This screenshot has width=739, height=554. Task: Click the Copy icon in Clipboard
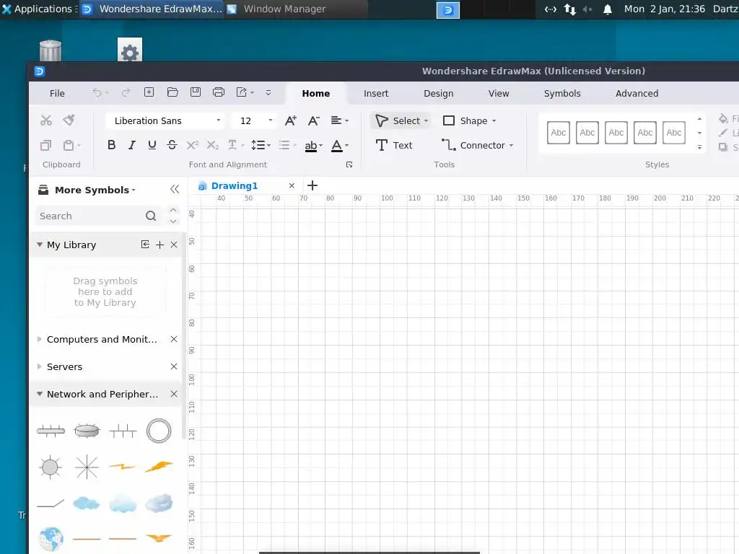click(x=45, y=145)
